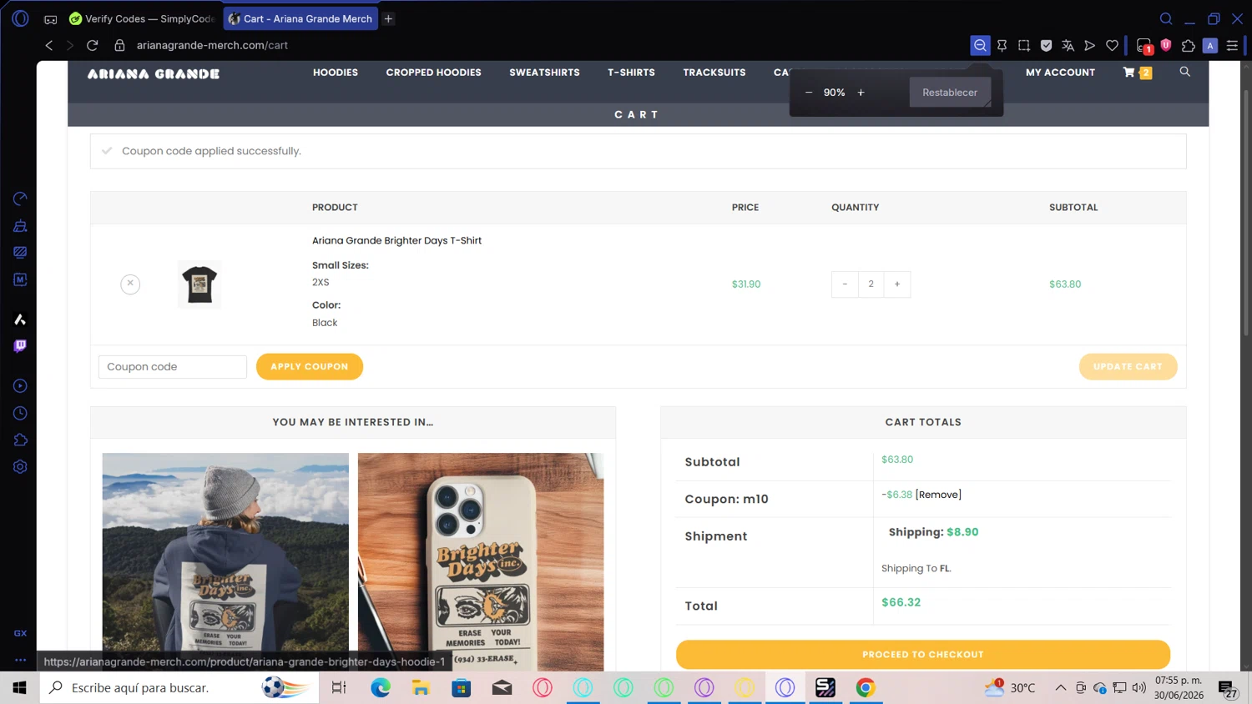
Task: Click the pin icon in address bar
Action: tap(1002, 45)
